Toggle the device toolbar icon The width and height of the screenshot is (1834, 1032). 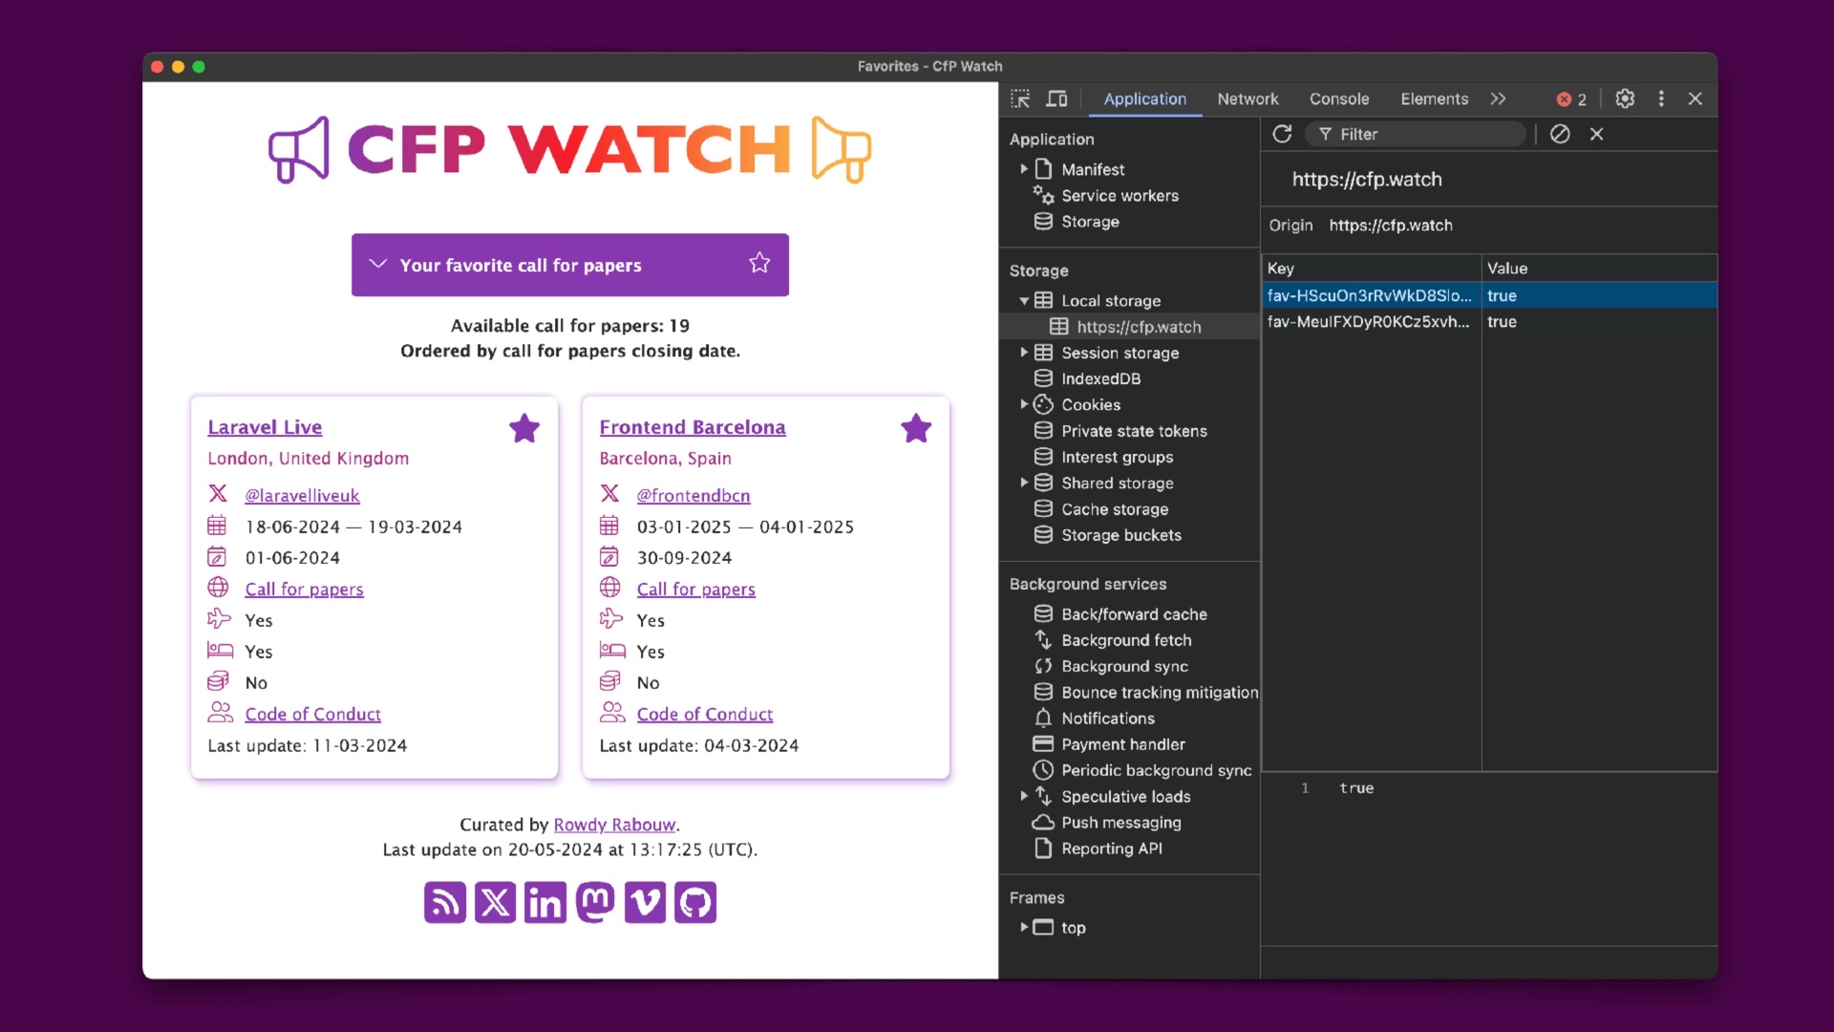click(1056, 98)
